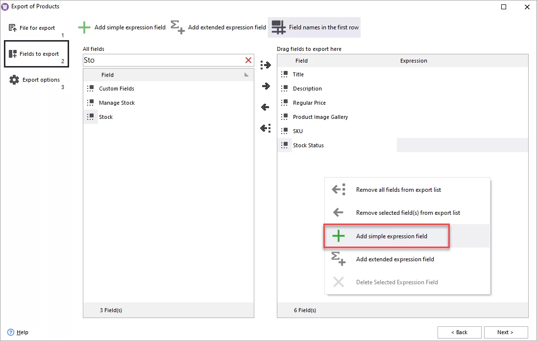Click the sigma Add extended expression field icon
This screenshot has width=537, height=341.
[x=178, y=27]
